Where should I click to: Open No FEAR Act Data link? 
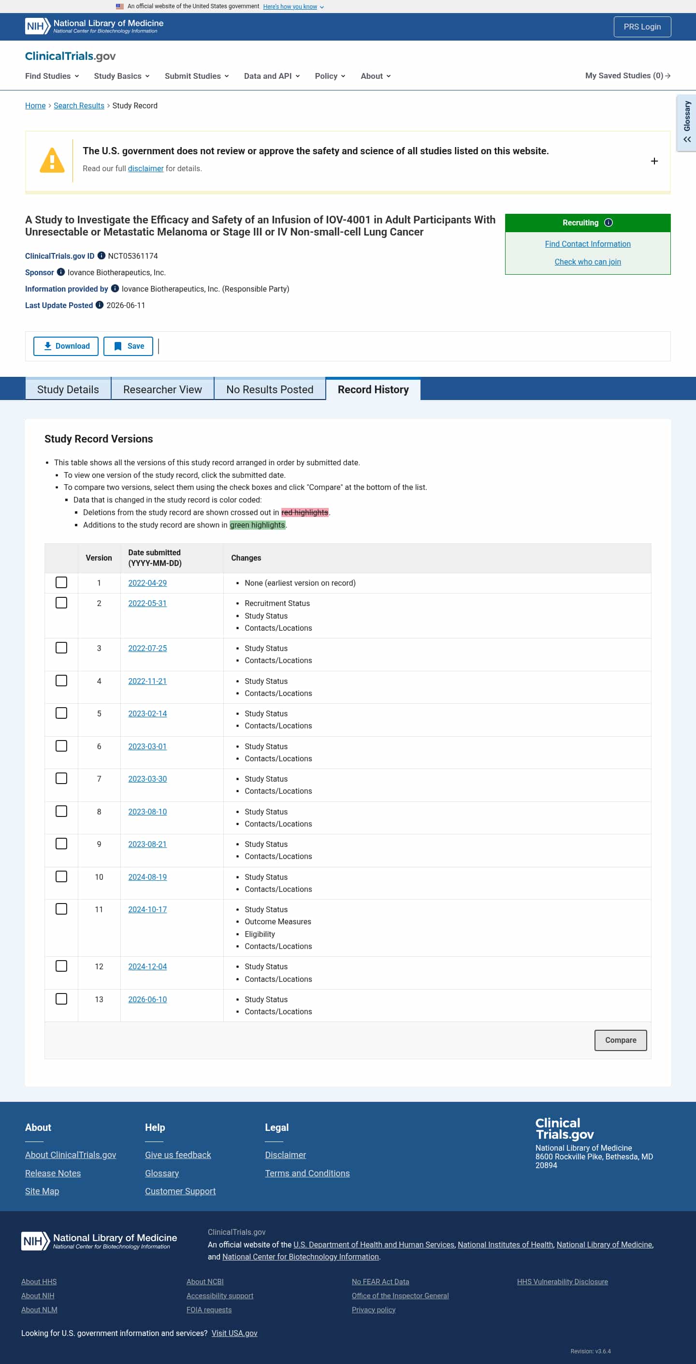point(380,1282)
